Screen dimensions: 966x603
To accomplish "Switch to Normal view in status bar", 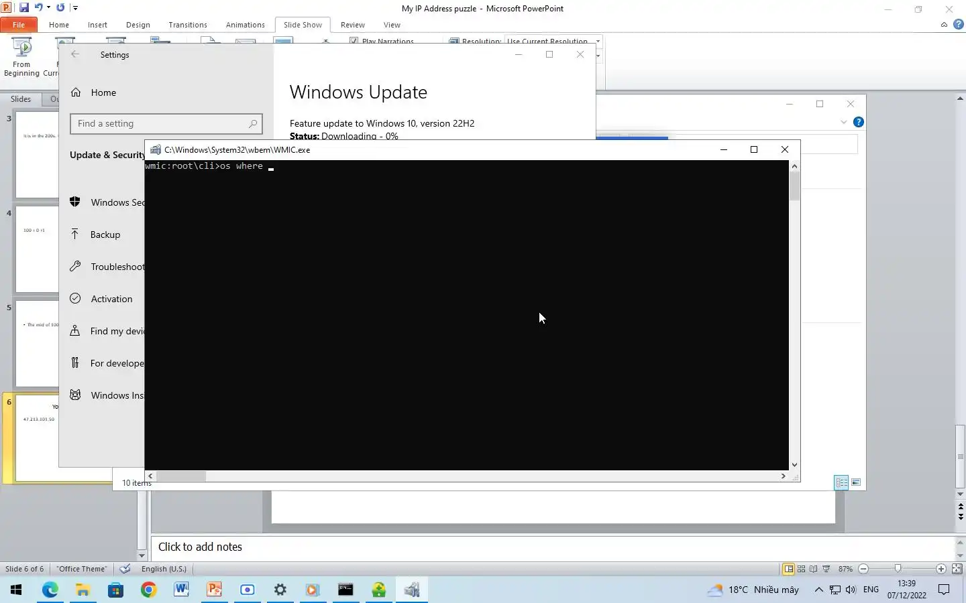I will (x=789, y=569).
